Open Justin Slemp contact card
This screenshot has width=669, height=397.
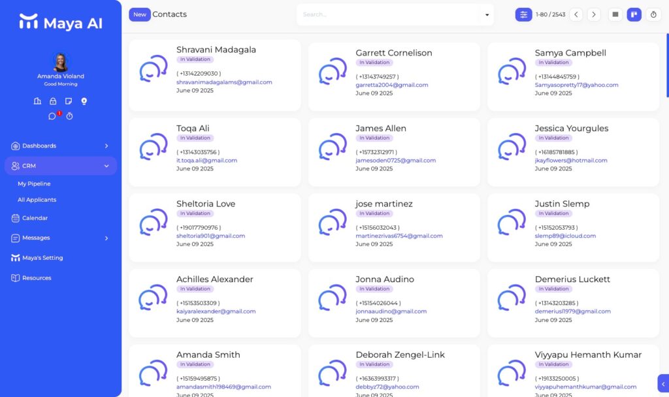pyautogui.click(x=573, y=228)
